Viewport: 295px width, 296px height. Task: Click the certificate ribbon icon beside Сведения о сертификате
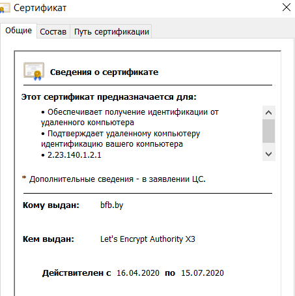click(x=34, y=71)
